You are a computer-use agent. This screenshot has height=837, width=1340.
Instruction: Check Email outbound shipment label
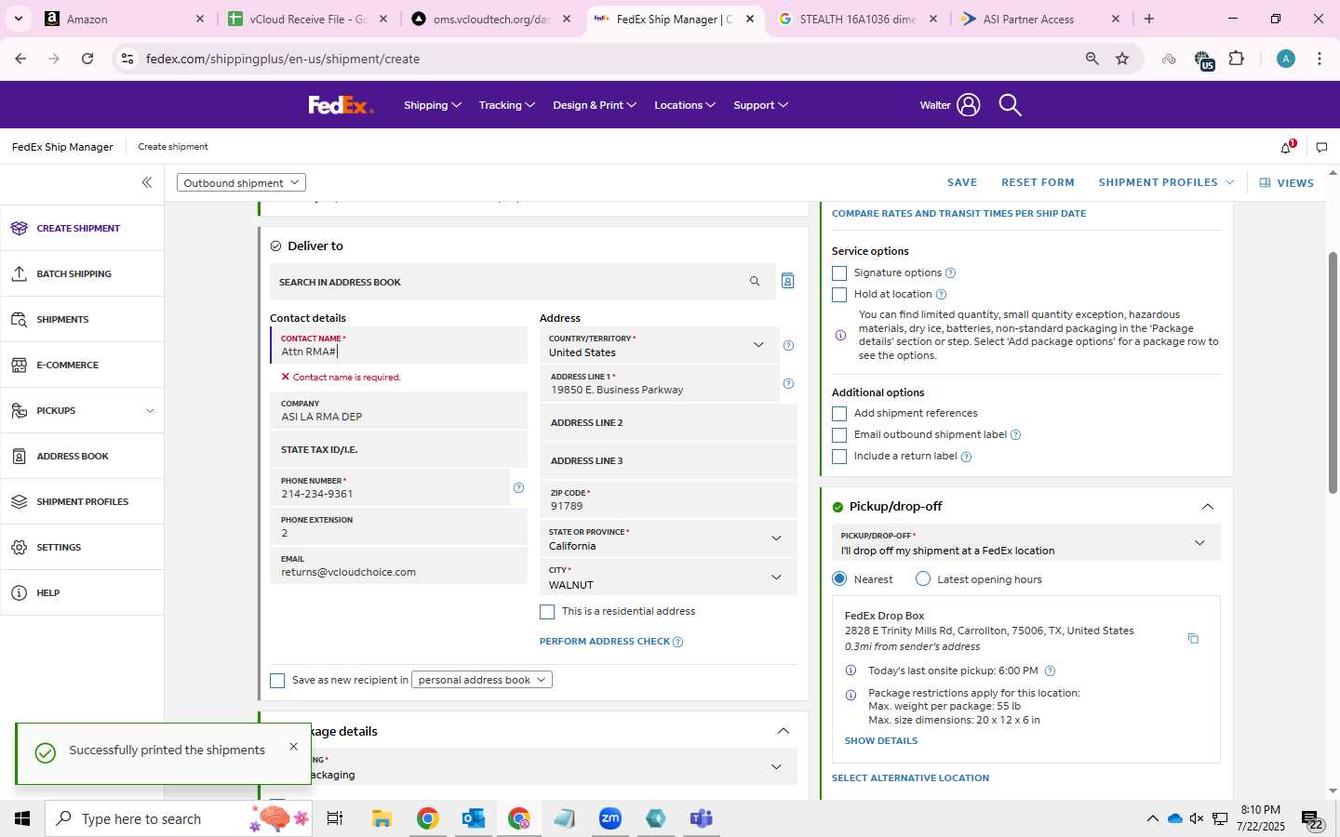pyautogui.click(x=839, y=435)
